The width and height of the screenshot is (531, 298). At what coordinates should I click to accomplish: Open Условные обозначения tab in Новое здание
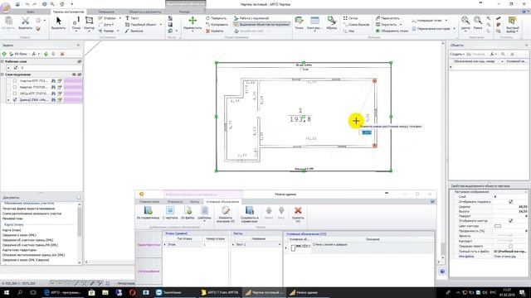coord(222,202)
